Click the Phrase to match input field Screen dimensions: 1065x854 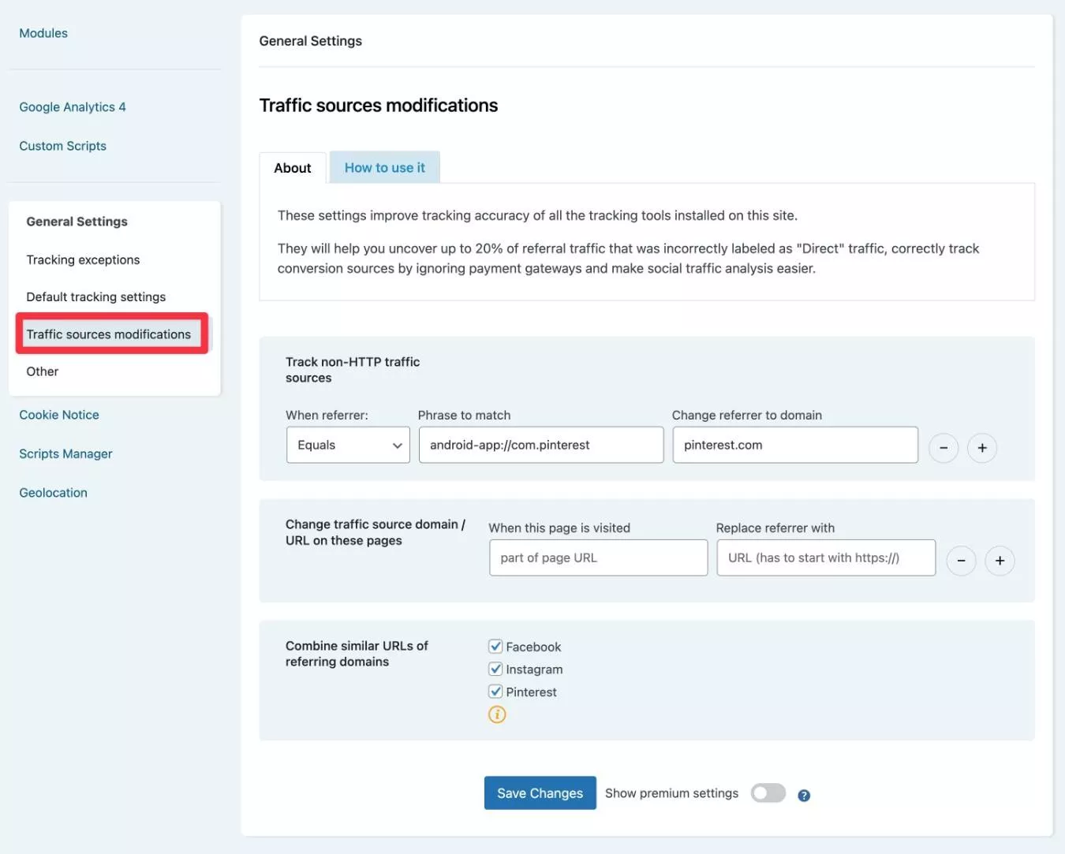[540, 445]
